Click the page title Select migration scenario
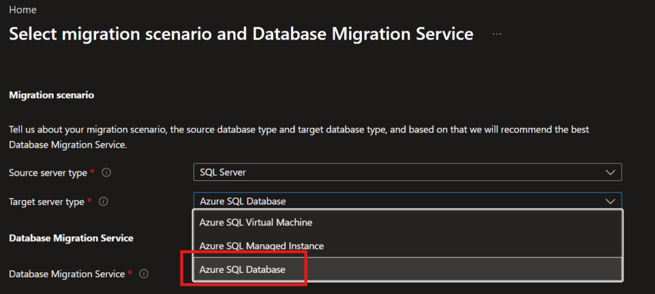This screenshot has height=294, width=655. 241,35
